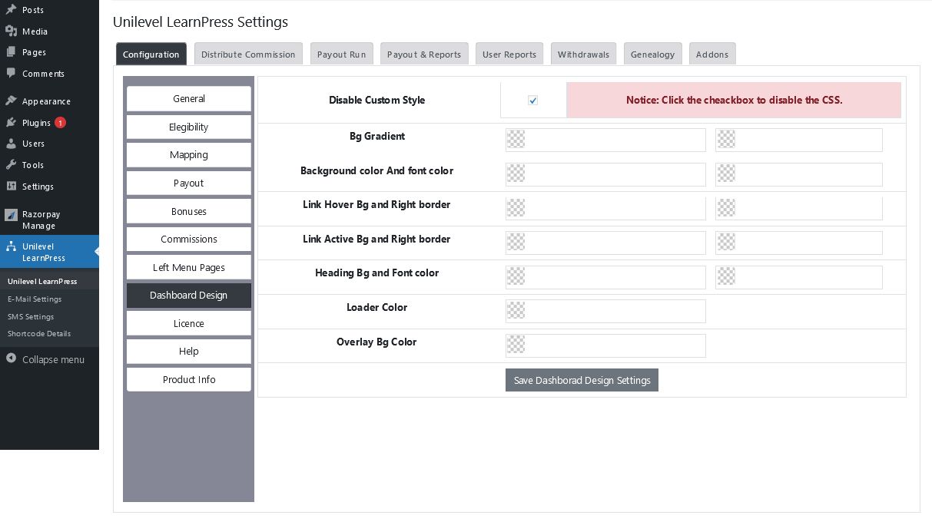Click the Tools wrench icon

point(11,165)
